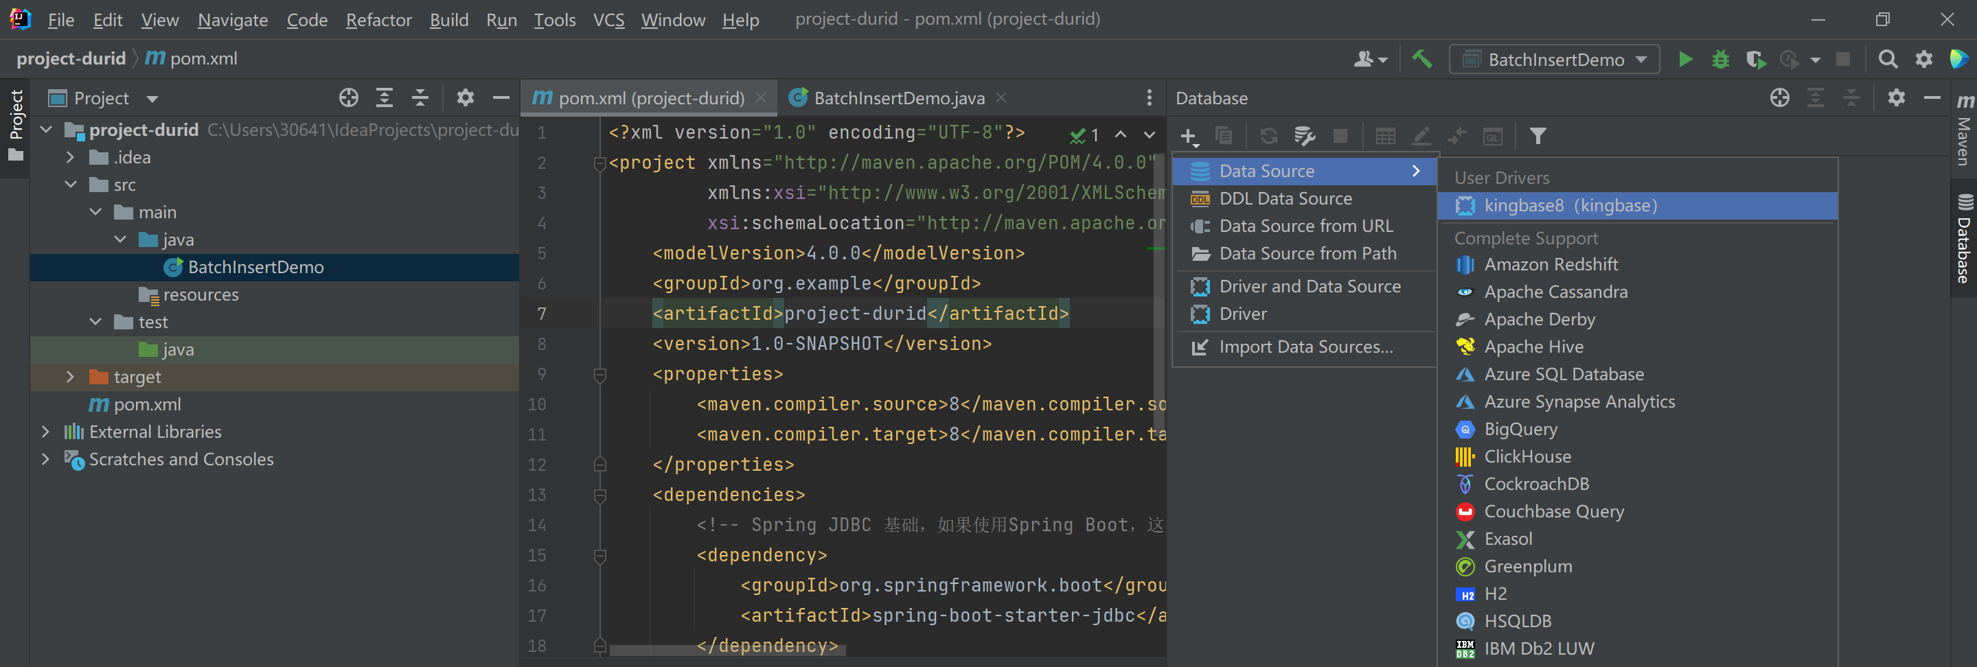Screen dimensions: 1977x667
Task: Click the edit source pencil icon
Action: pyautogui.click(x=1421, y=137)
